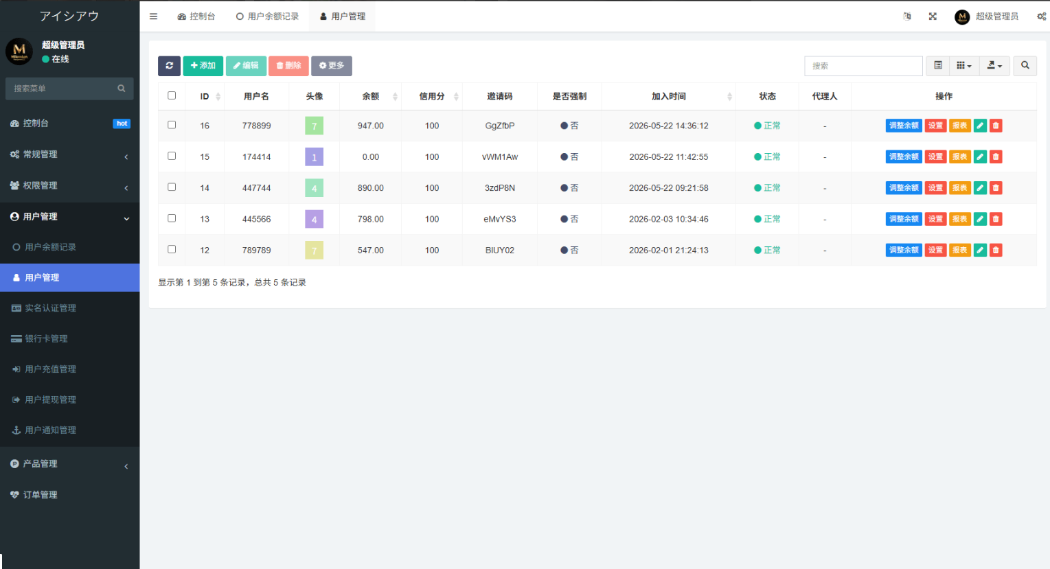Open the export data dropdown
The image size is (1050, 569).
pos(994,66)
